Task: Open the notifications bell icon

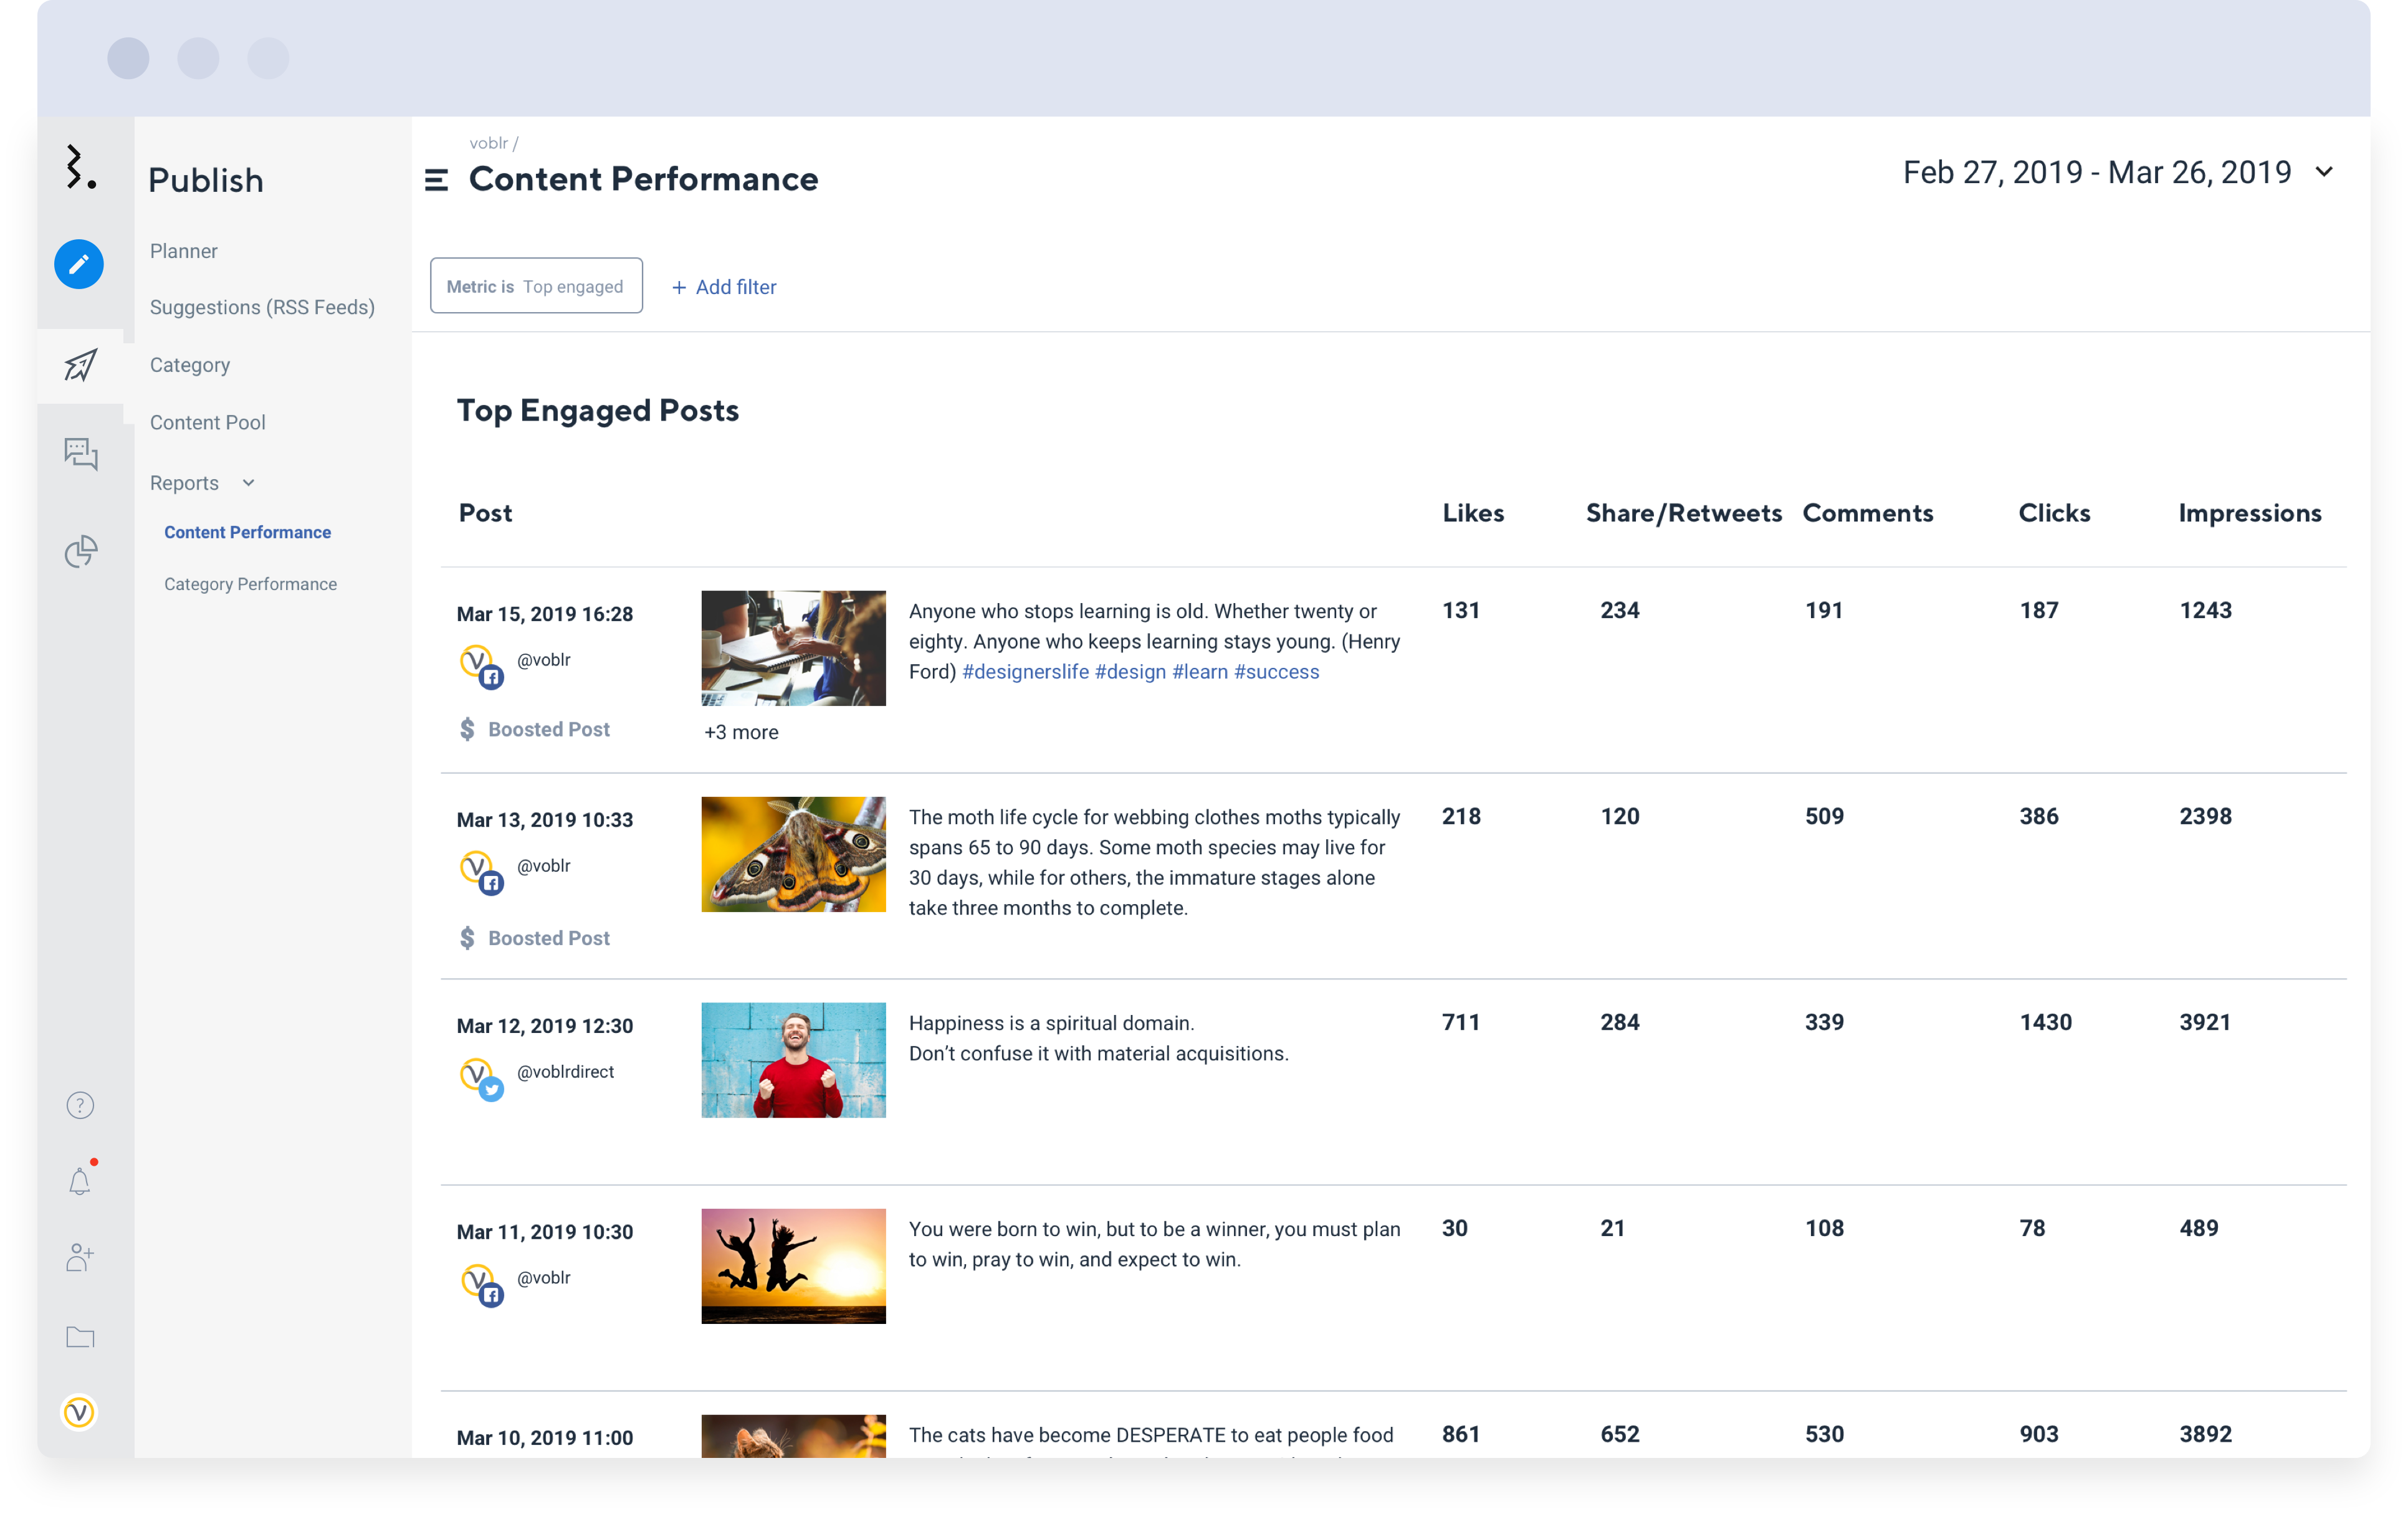Action: click(80, 1181)
